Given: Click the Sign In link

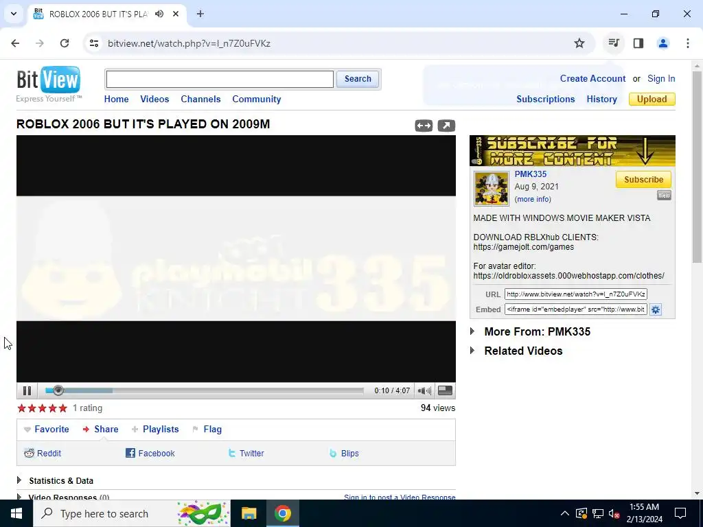Looking at the screenshot, I should (661, 78).
